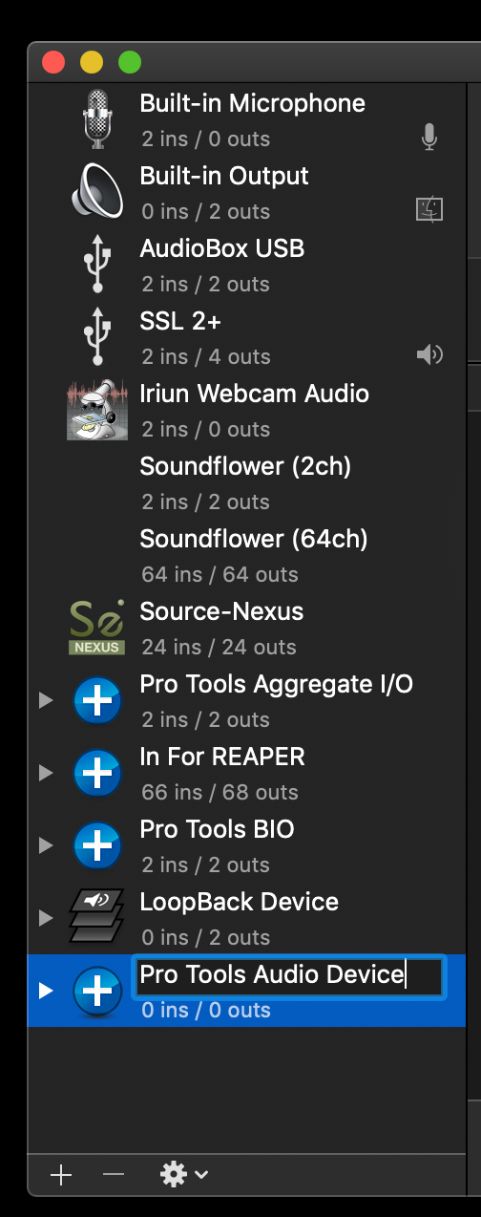Expand the Pro Tools Aggregate I/O device

click(x=45, y=700)
